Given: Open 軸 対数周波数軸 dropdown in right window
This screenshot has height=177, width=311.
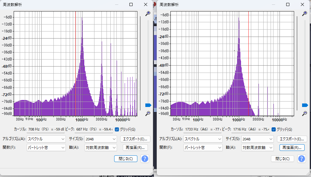Looking at the screenshot, I should [x=257, y=148].
